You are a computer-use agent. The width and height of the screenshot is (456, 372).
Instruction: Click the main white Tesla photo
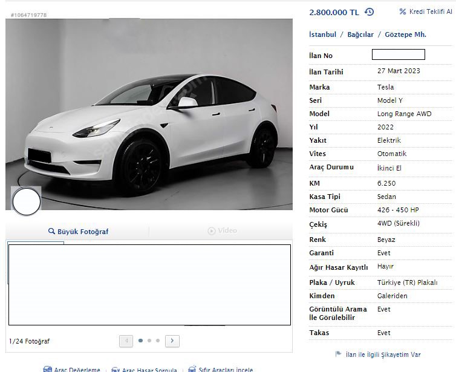tap(149, 114)
